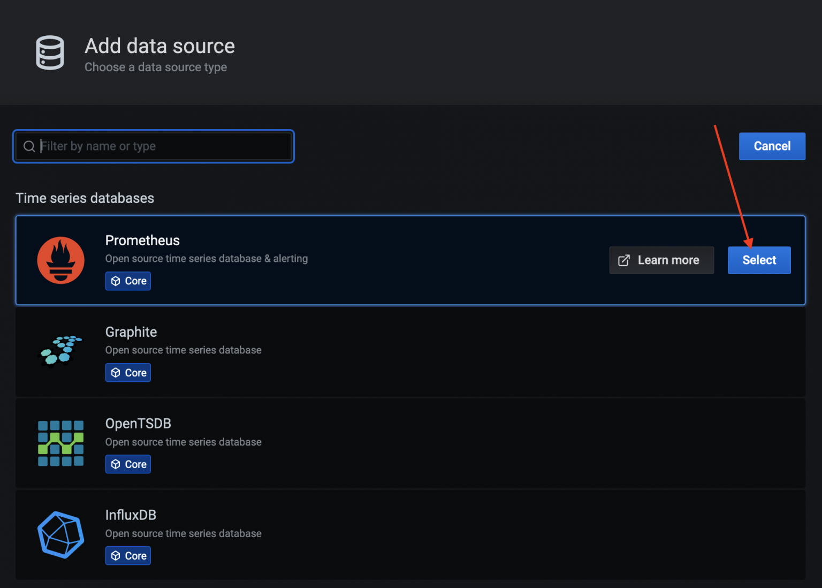Click the Graphite logo icon

[x=61, y=351]
